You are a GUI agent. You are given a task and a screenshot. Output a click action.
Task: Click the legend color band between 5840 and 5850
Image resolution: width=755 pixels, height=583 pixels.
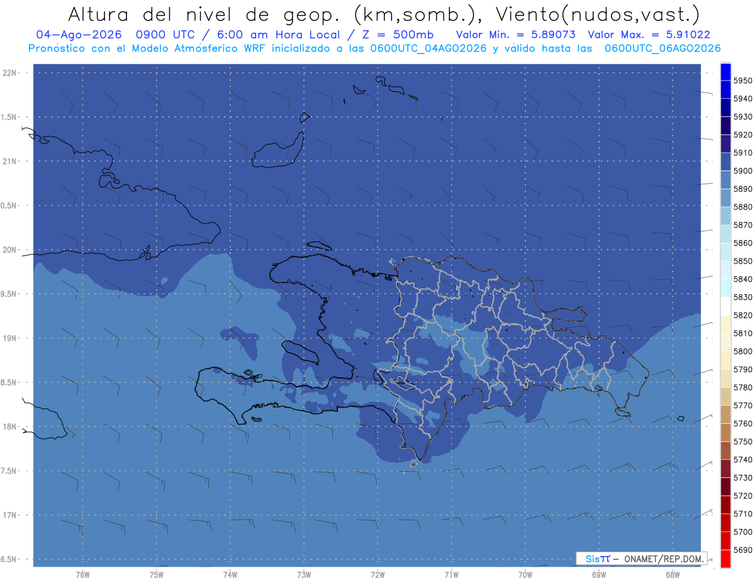[x=725, y=270]
